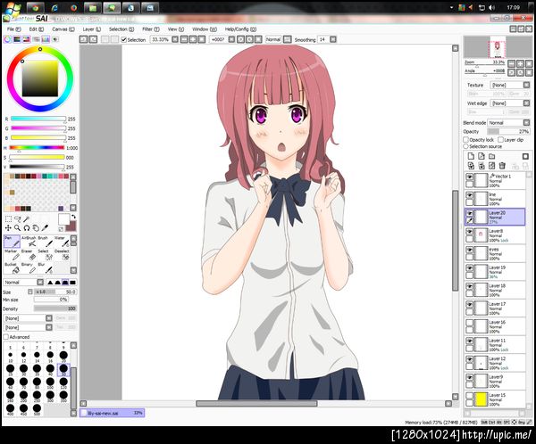This screenshot has width=536, height=444.
Task: Create a new linework layer
Action: [x=482, y=156]
